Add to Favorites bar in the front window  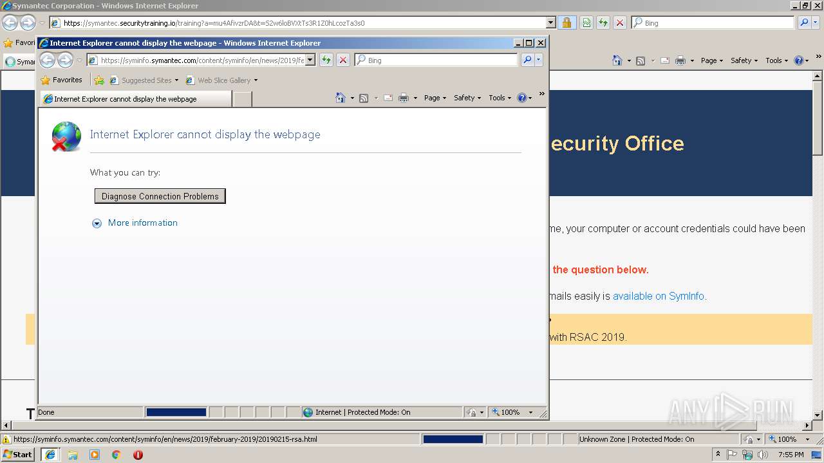[99, 80]
